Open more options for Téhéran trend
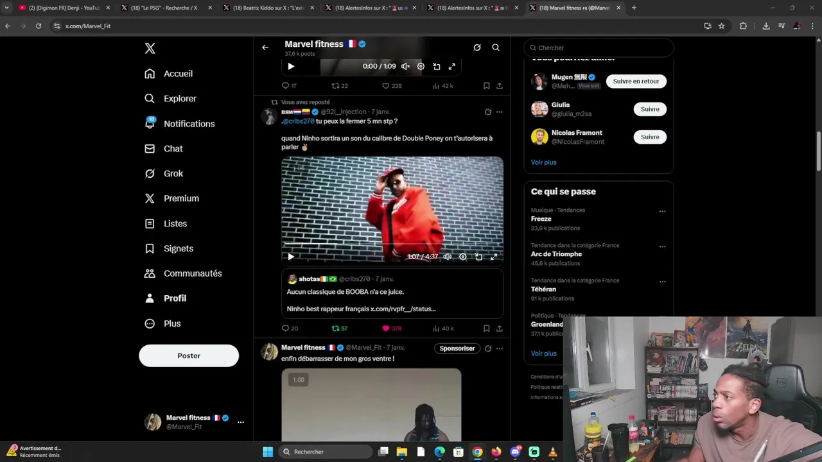The width and height of the screenshot is (822, 462). [662, 282]
